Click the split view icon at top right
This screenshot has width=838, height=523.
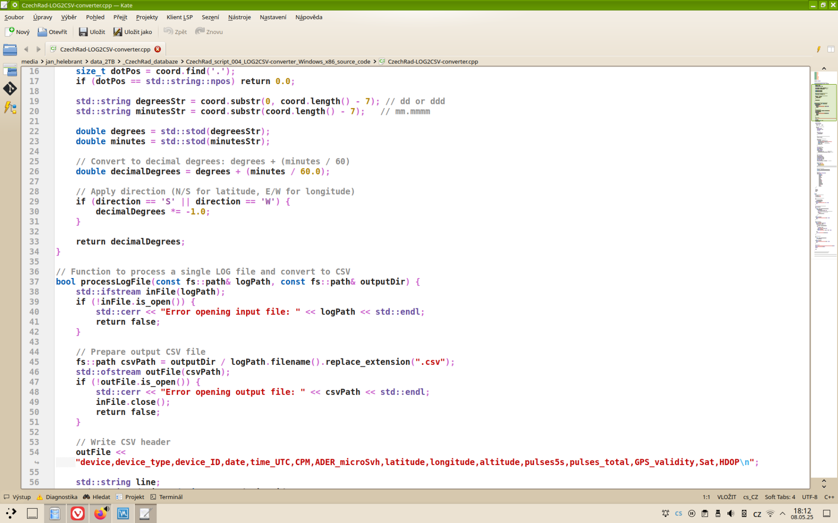point(831,49)
